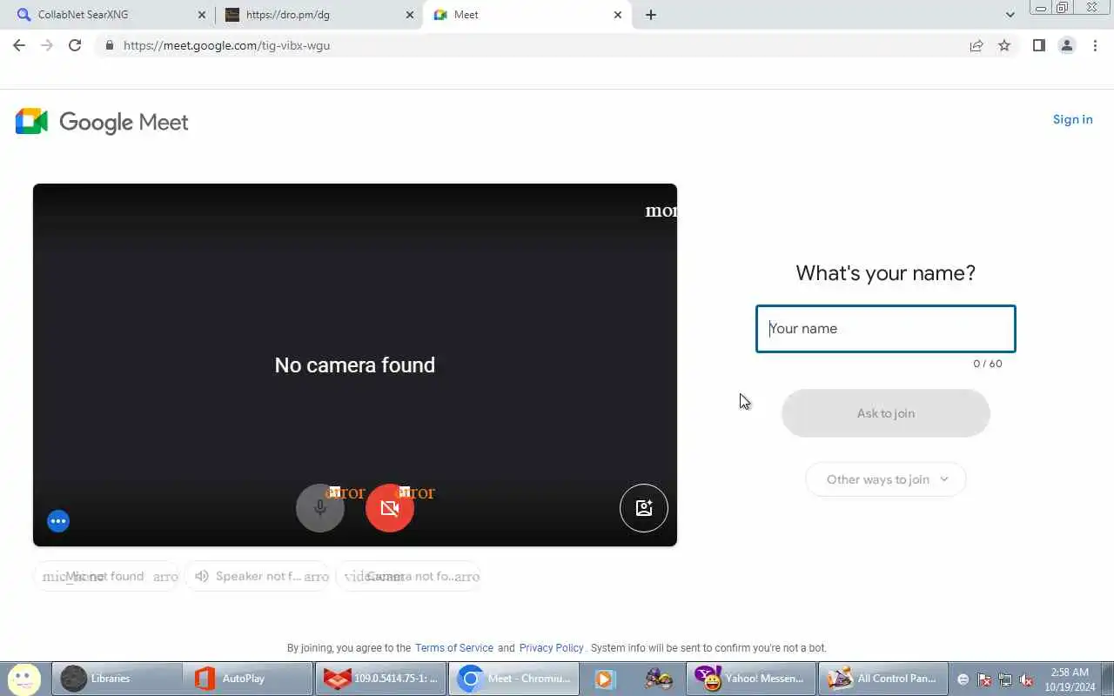Image resolution: width=1114 pixels, height=696 pixels.
Task: Close the CollabNet SearXNG tab
Action: tap(202, 15)
